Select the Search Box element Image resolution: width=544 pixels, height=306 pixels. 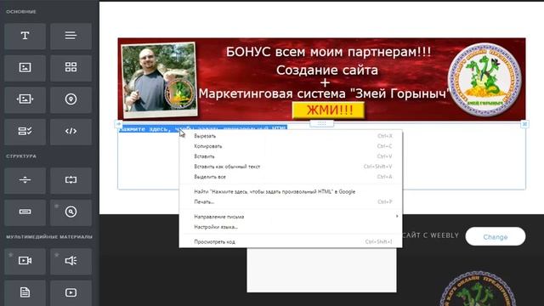pyautogui.click(x=71, y=212)
